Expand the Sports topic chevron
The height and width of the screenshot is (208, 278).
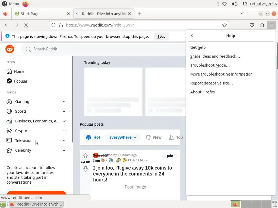(x=64, y=111)
